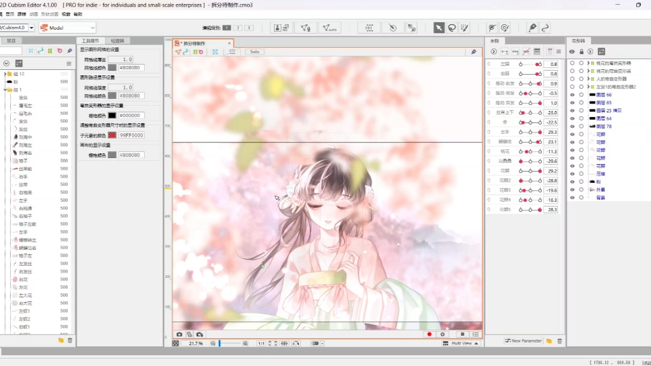Screen dimensions: 651x366
Task: Click the zoom-in magnifier icon
Action: [x=245, y=344]
